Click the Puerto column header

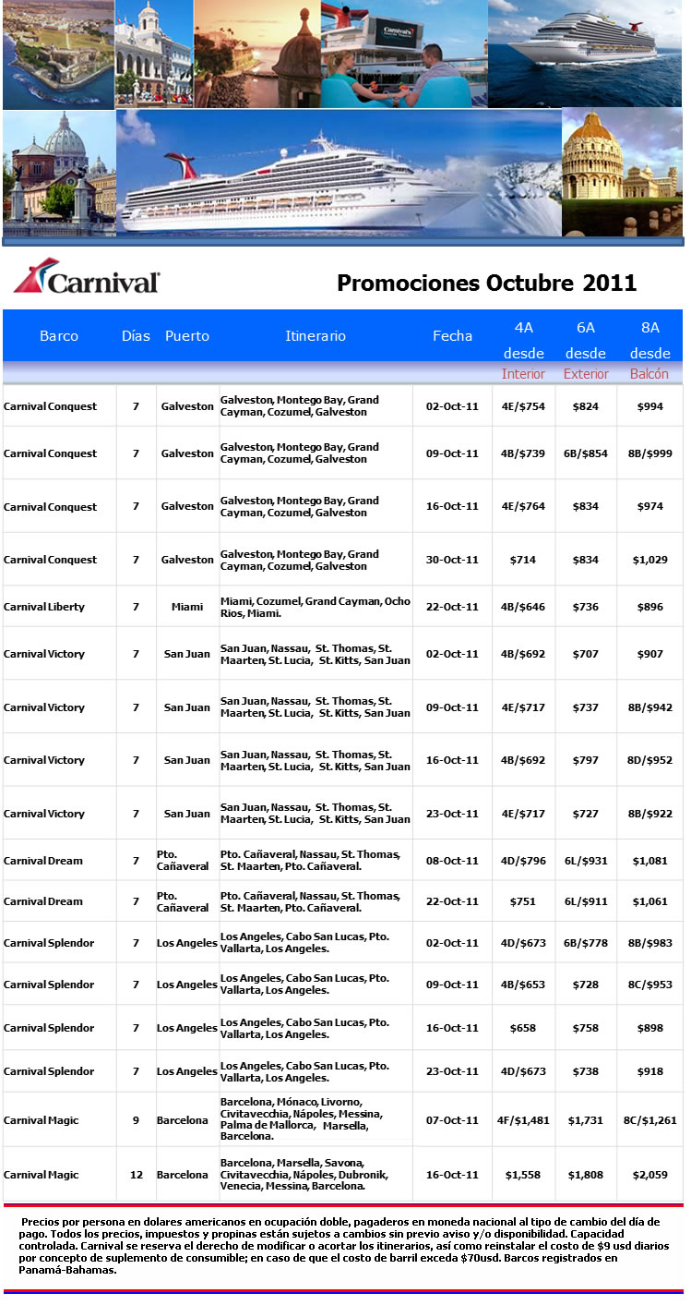pyautogui.click(x=187, y=336)
